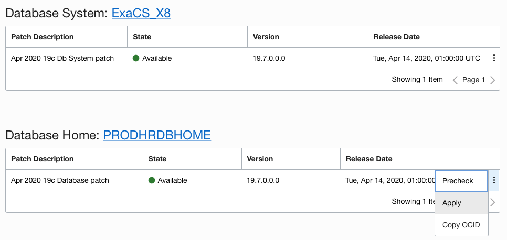
Task: Click the three-dot menu on Database patch row
Action: pos(494,180)
